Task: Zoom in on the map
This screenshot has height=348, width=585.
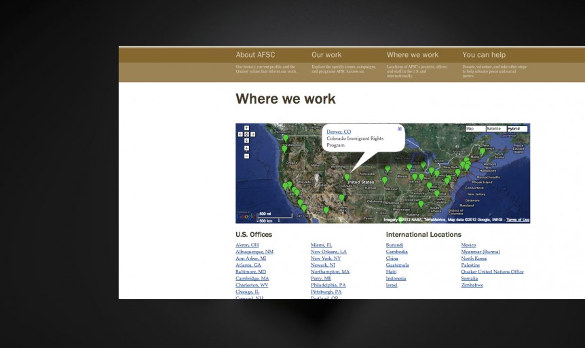Action: [246, 148]
